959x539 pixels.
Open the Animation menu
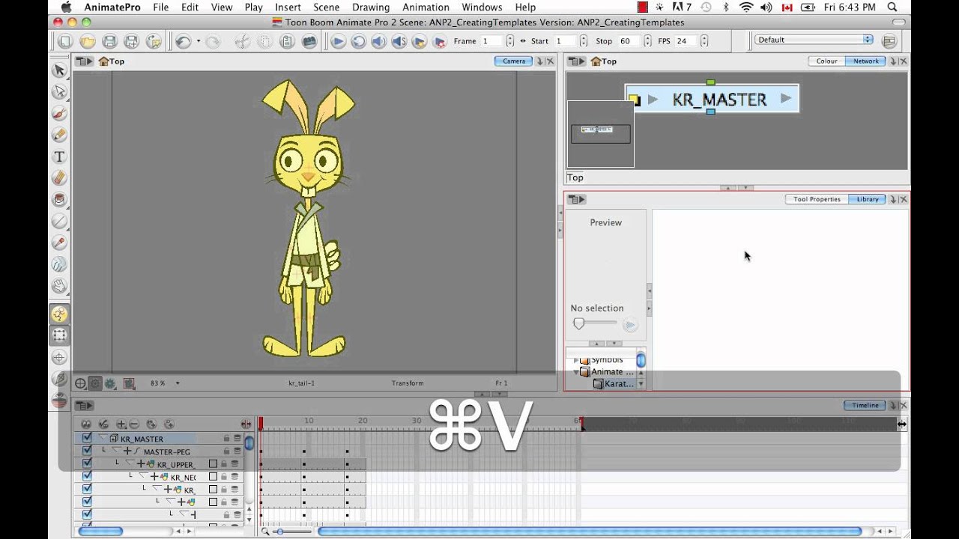(x=426, y=7)
